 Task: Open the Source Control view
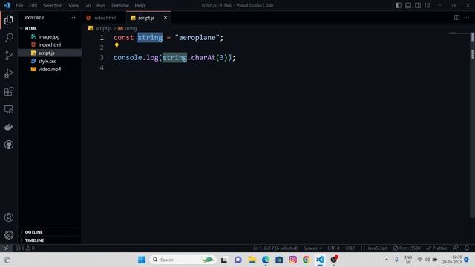(x=9, y=56)
